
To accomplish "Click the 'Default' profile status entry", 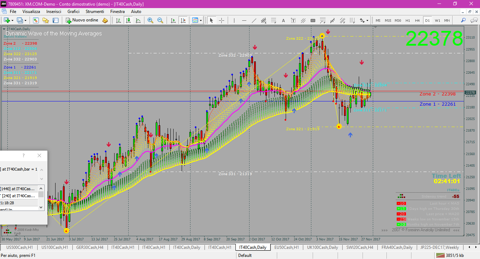I will pyautogui.click(x=245, y=255).
